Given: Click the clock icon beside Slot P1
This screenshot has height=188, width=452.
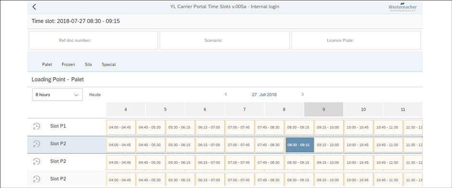Looking at the screenshot, I should tap(37, 126).
